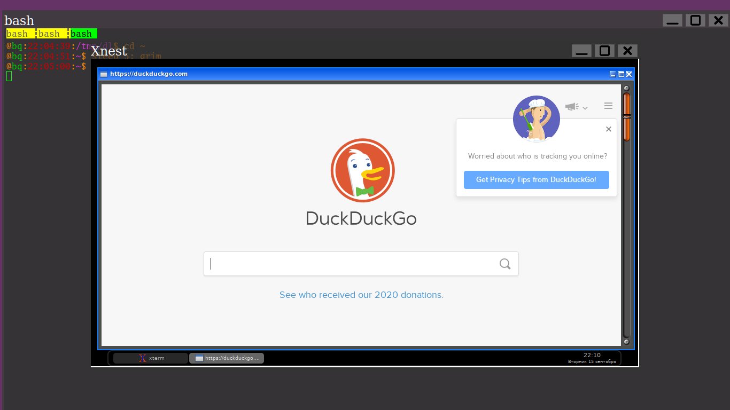Screen dimensions: 730x410
Task: Maximize the bash terminal window
Action: (695, 20)
